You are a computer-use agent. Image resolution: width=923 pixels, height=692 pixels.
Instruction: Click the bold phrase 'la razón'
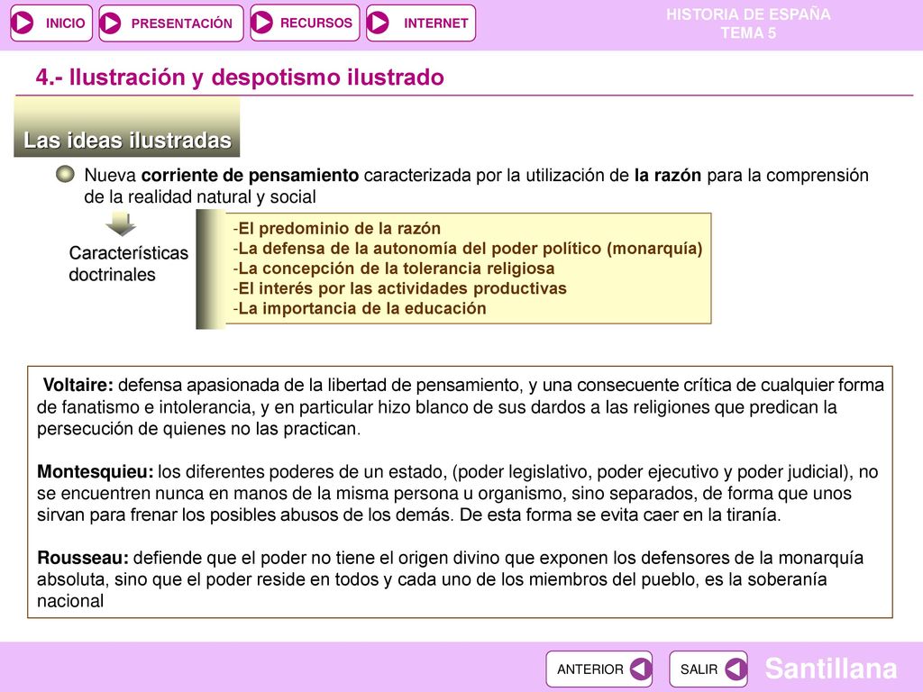[668, 176]
